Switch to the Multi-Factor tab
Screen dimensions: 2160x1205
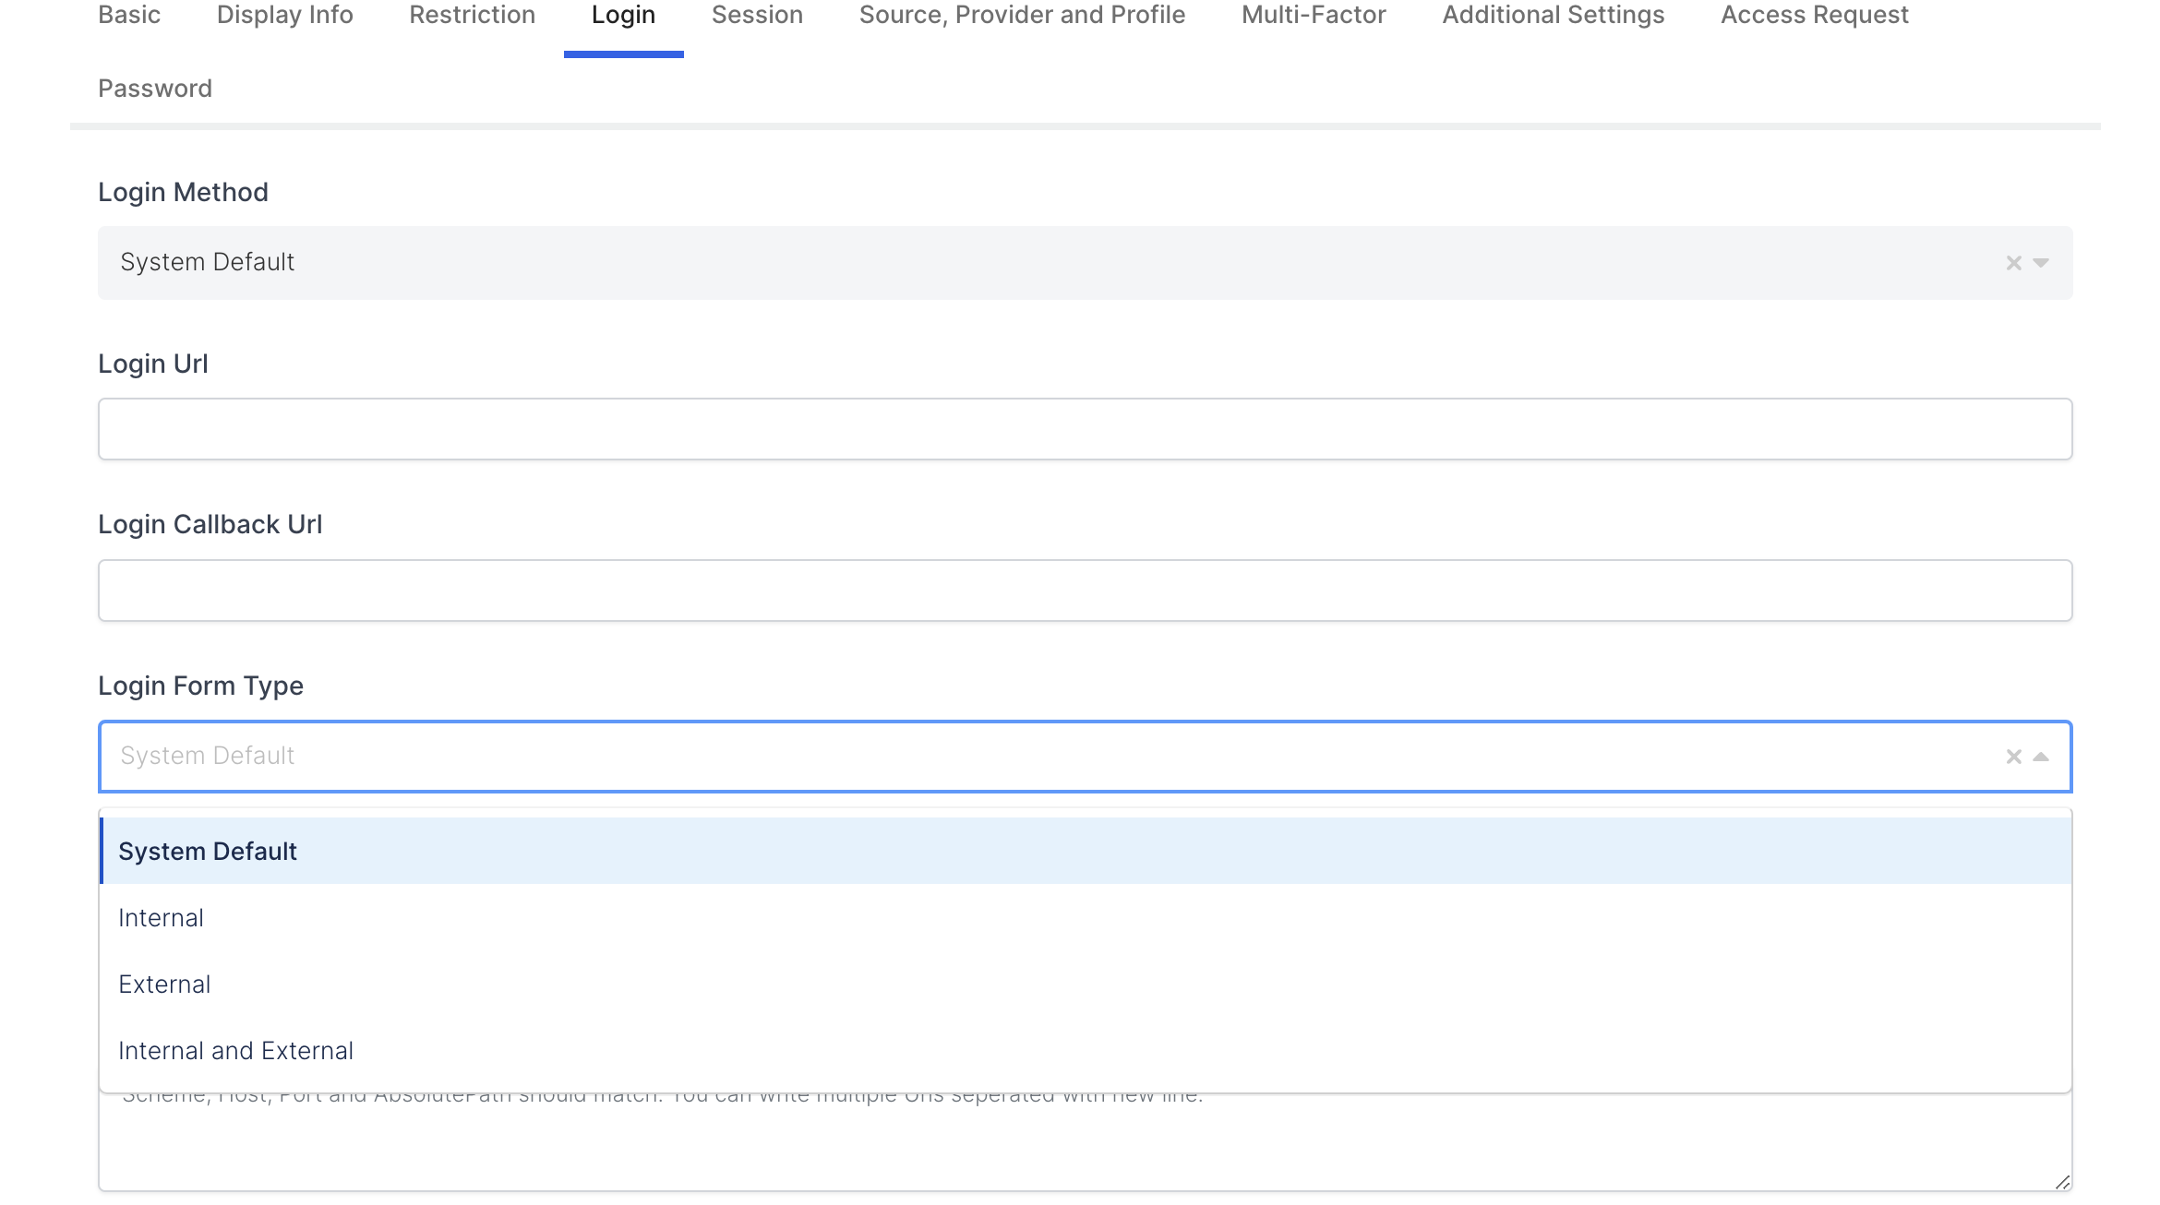point(1314,16)
